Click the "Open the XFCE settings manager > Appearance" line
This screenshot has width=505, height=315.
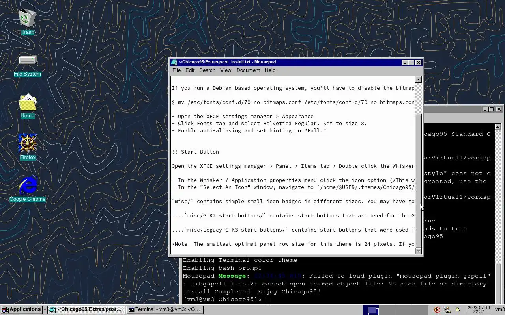tap(243, 116)
